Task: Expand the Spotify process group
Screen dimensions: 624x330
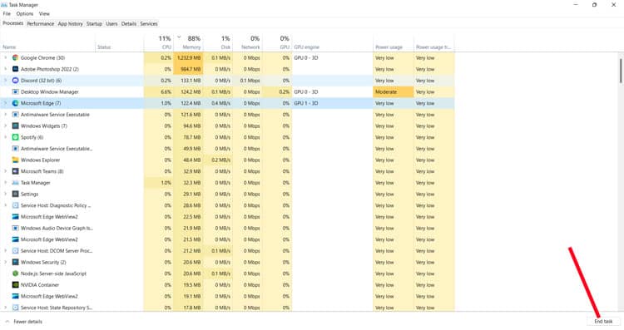Action: [x=5, y=137]
